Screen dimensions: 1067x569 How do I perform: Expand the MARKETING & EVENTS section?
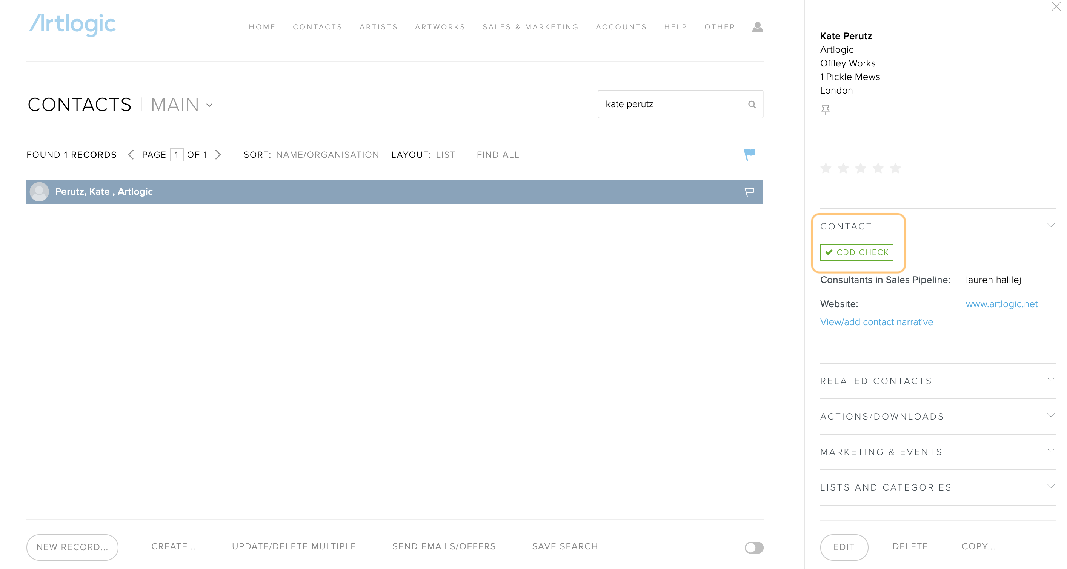pyautogui.click(x=1051, y=451)
